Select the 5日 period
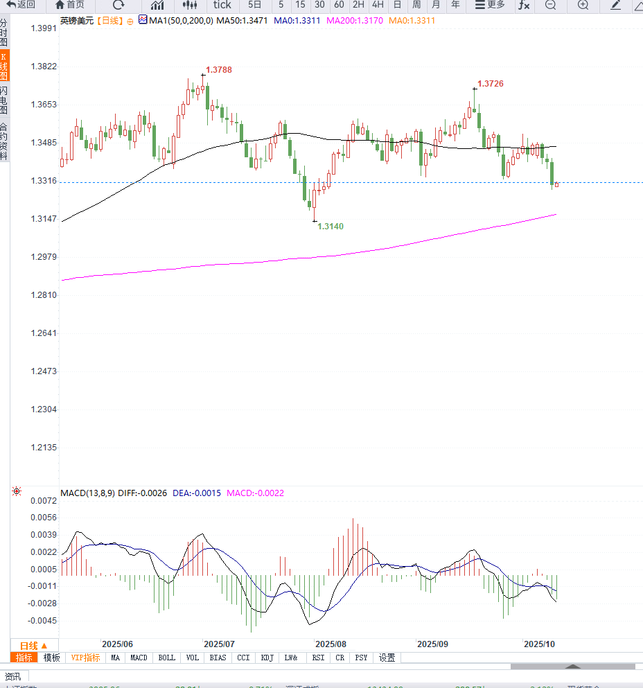The width and height of the screenshot is (643, 688). tap(254, 5)
